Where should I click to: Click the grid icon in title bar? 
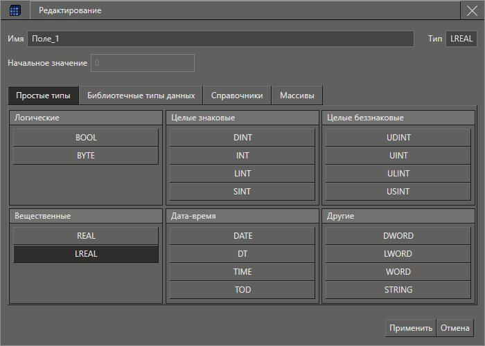coord(15,10)
